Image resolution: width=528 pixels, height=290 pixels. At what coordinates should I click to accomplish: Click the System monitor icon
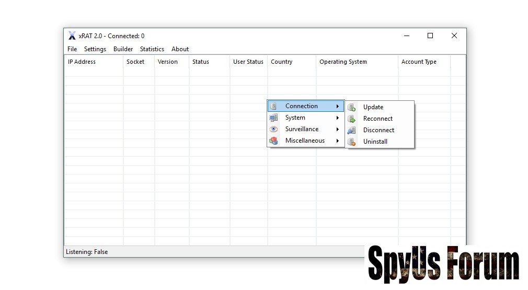pyautogui.click(x=273, y=118)
